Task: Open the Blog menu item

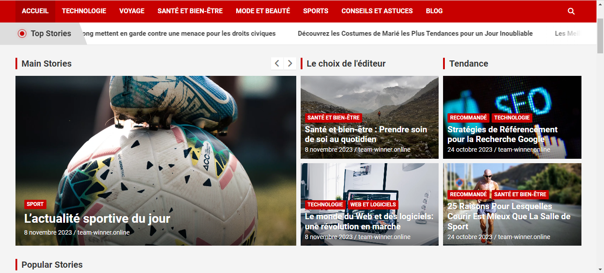Action: [434, 11]
